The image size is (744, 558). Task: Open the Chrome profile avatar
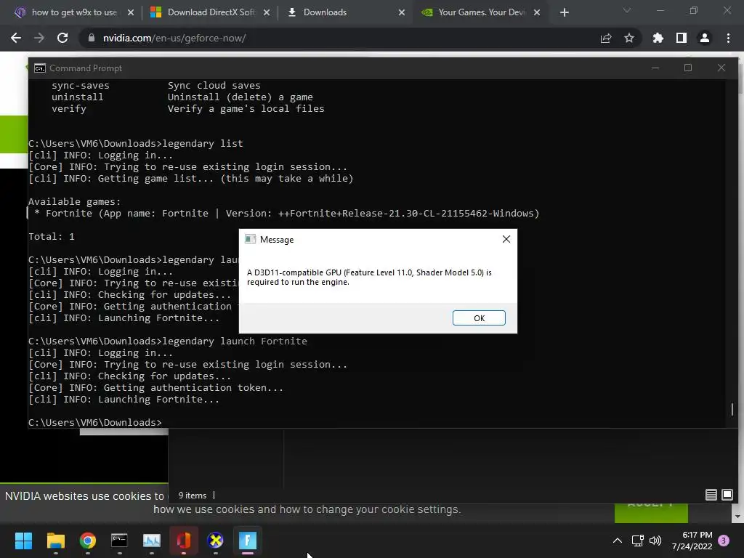(705, 38)
